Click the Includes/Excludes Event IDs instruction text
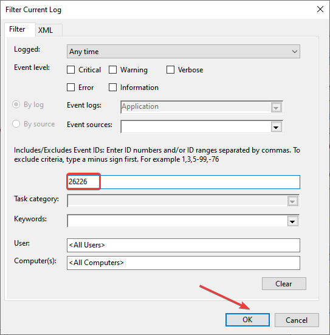This screenshot has height=335, width=330. pos(157,154)
